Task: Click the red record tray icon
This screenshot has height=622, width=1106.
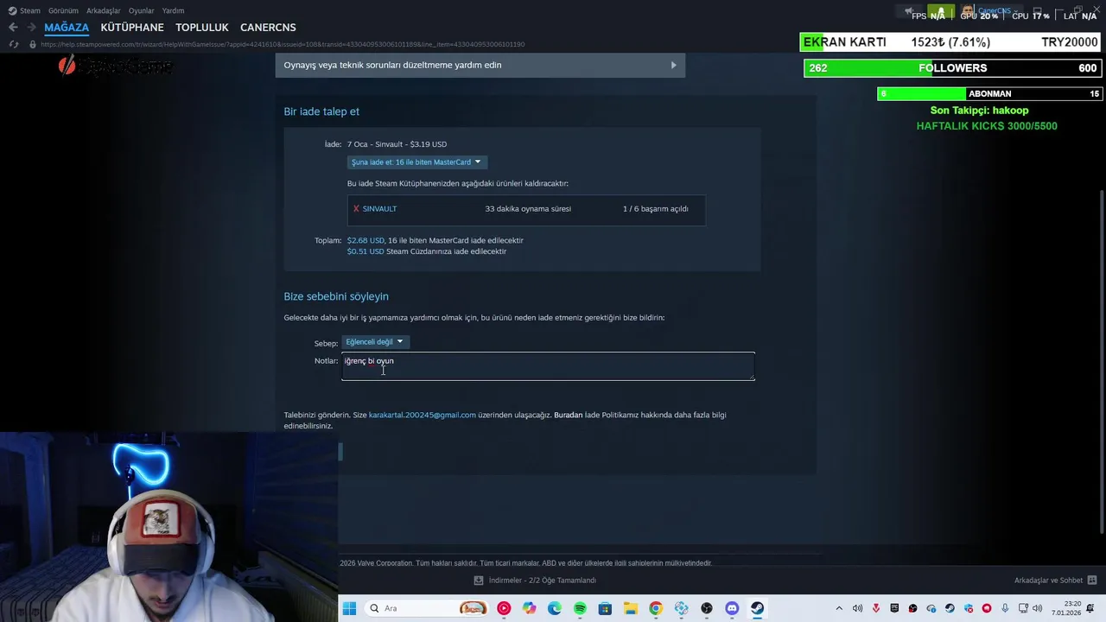Action: pyautogui.click(x=987, y=608)
